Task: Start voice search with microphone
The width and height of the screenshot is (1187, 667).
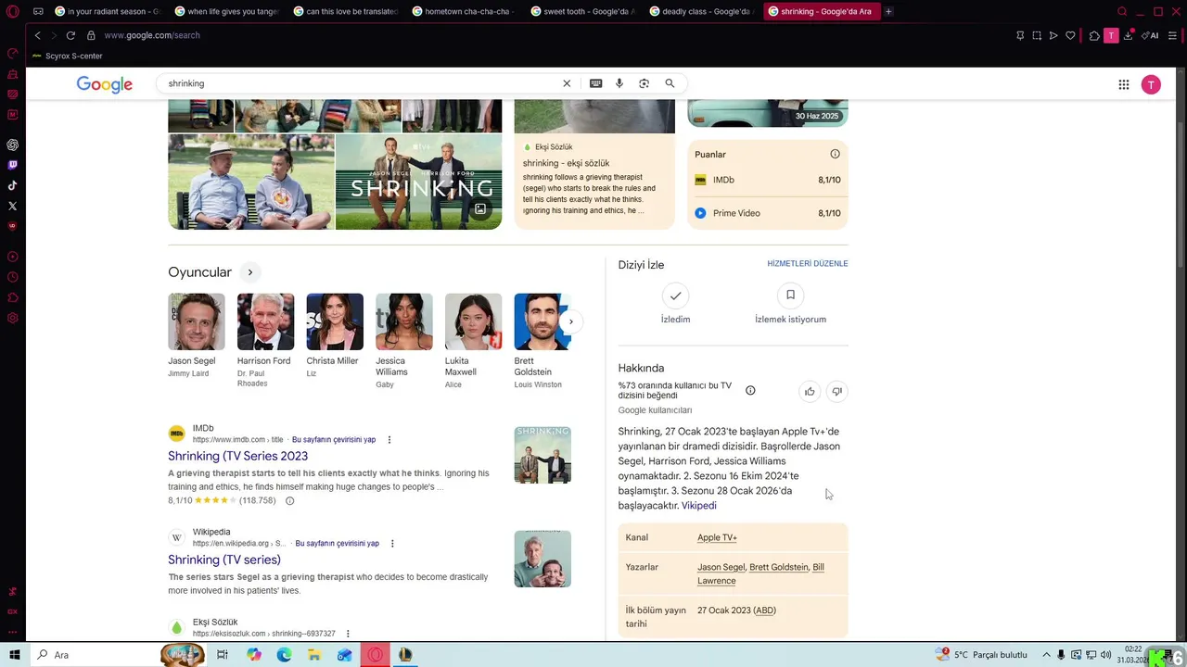Action: [x=619, y=83]
